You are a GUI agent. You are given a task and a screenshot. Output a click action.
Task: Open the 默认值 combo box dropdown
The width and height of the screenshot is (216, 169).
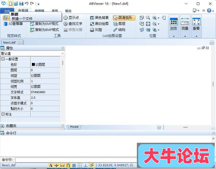63,54
